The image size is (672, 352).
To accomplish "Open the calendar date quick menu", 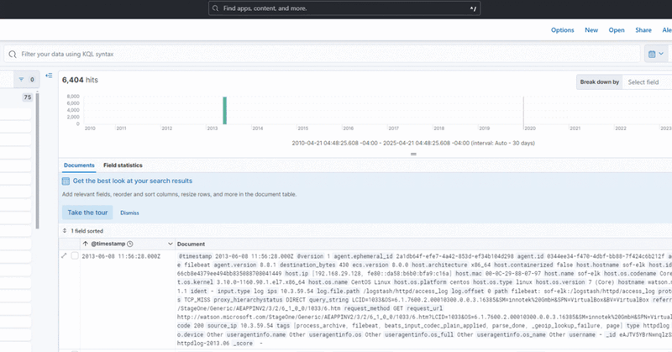I will 656,54.
